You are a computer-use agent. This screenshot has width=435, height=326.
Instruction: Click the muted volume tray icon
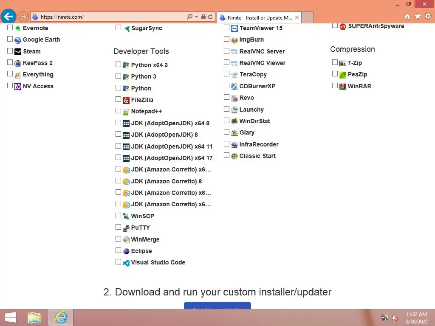395,318
